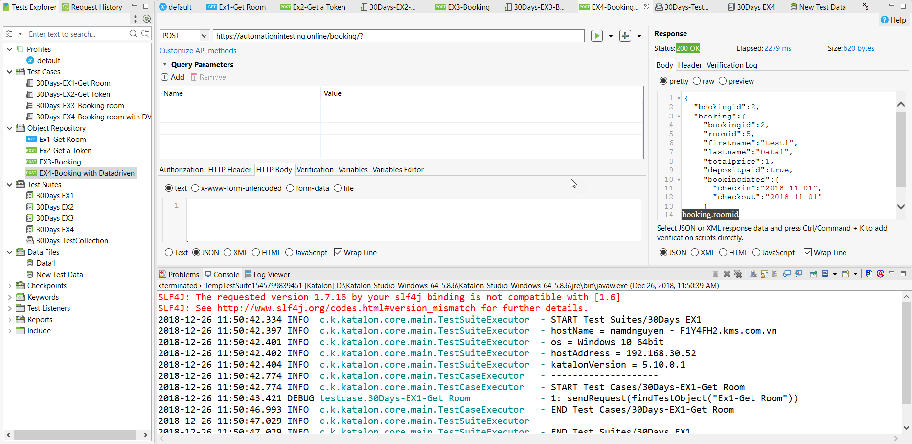Screen dimensions: 912x444
Task: Switch to the Request History tab
Action: [91, 7]
